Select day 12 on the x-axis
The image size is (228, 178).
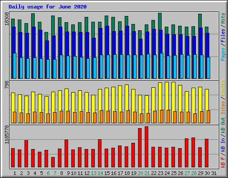point(87,173)
